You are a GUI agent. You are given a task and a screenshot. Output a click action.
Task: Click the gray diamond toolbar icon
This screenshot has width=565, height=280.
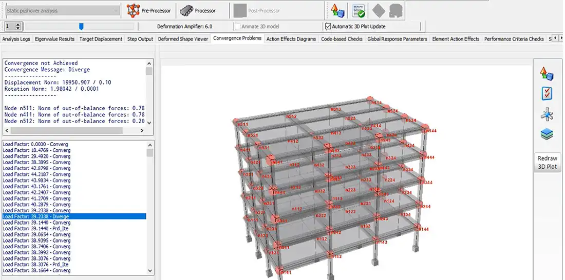pos(379,11)
